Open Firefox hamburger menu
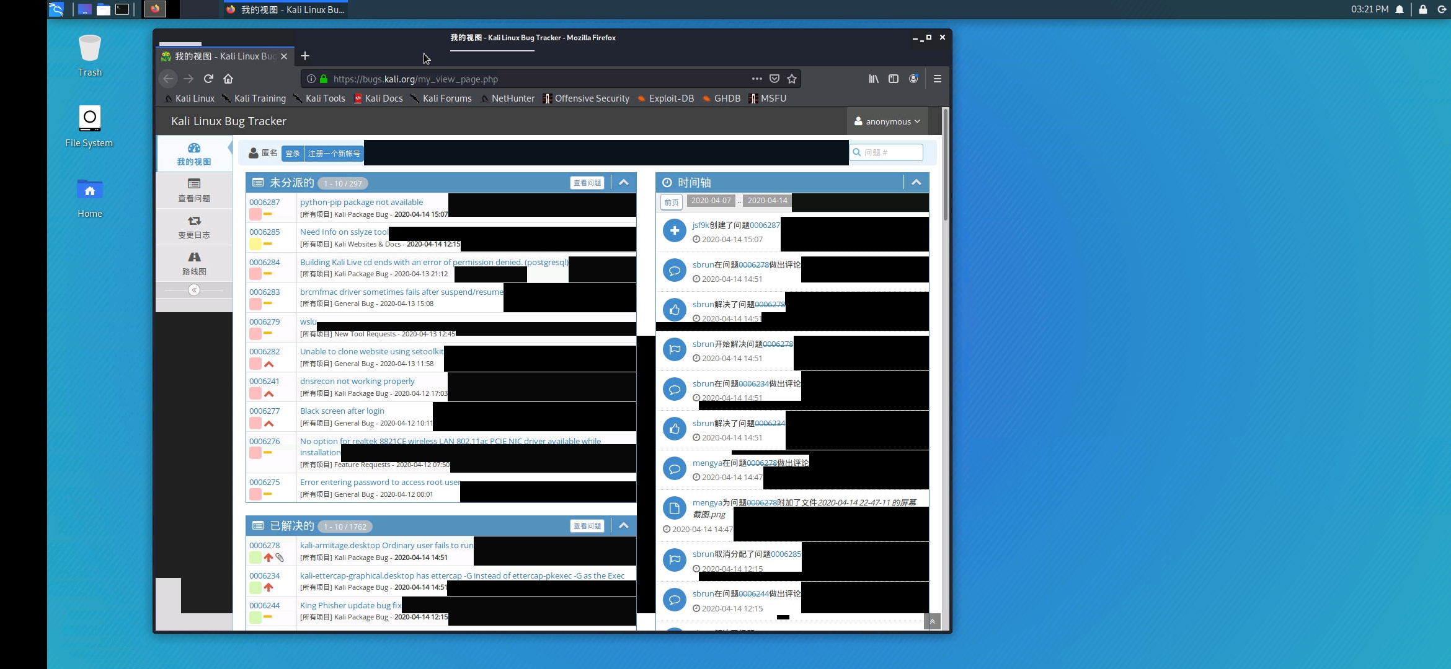This screenshot has width=1451, height=669. pos(938,79)
